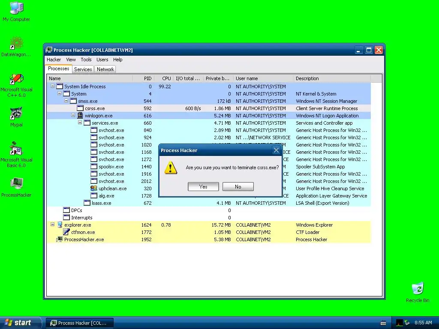Sort by the Name column header
This screenshot has width=439, height=329.
pos(89,78)
